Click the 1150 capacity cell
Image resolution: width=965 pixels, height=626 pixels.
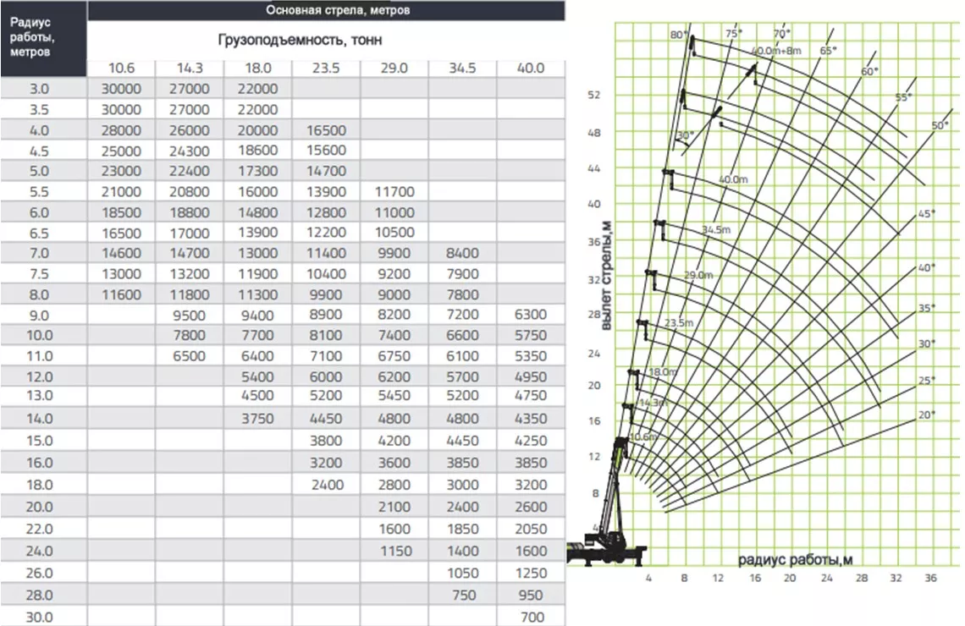click(x=394, y=551)
